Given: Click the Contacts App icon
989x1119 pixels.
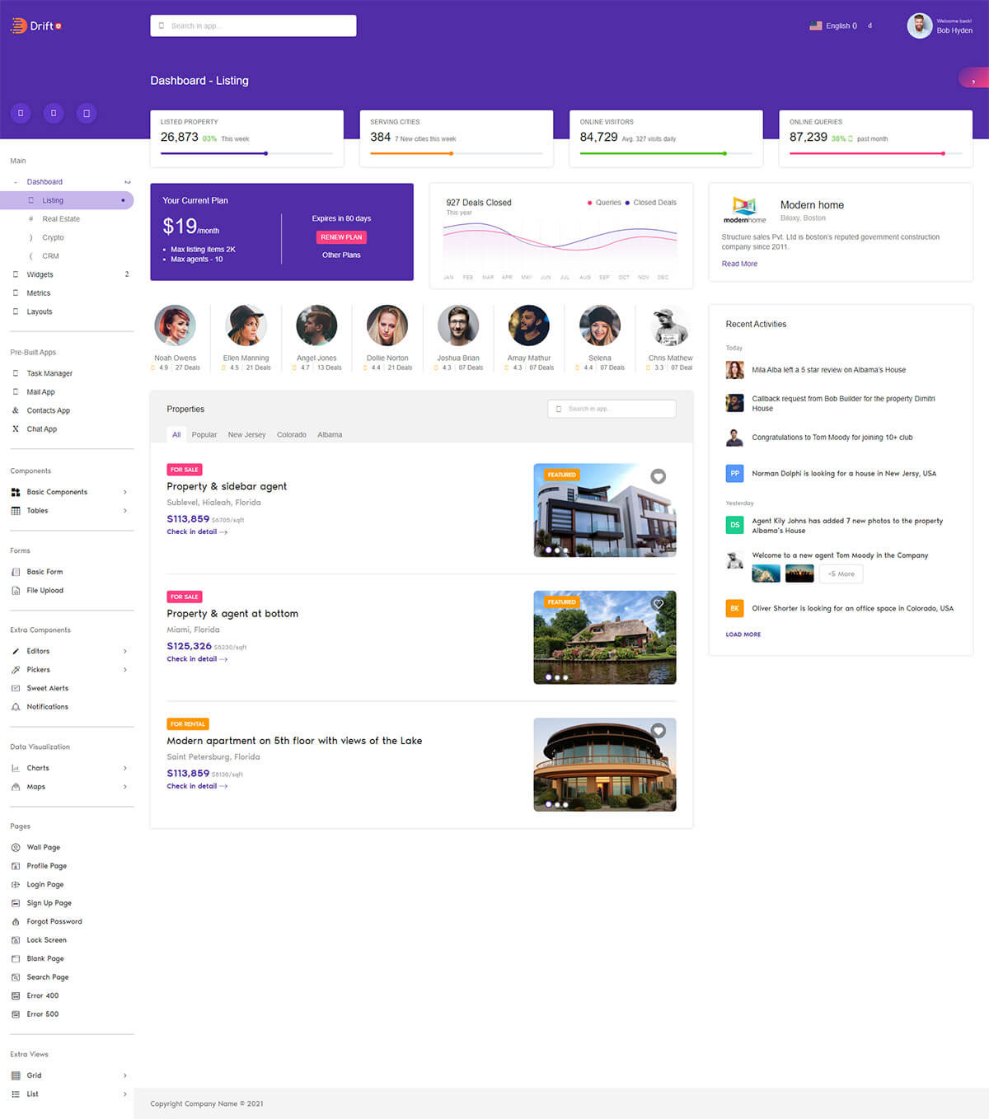Looking at the screenshot, I should (16, 410).
